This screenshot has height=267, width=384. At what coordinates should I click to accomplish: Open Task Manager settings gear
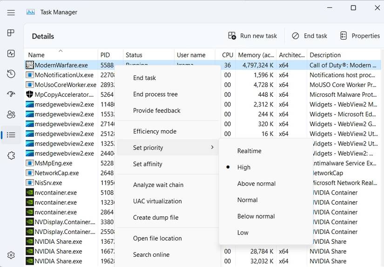pyautogui.click(x=11, y=255)
